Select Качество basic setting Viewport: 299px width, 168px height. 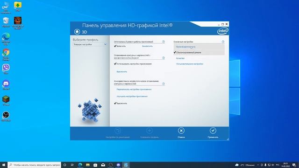(180, 58)
